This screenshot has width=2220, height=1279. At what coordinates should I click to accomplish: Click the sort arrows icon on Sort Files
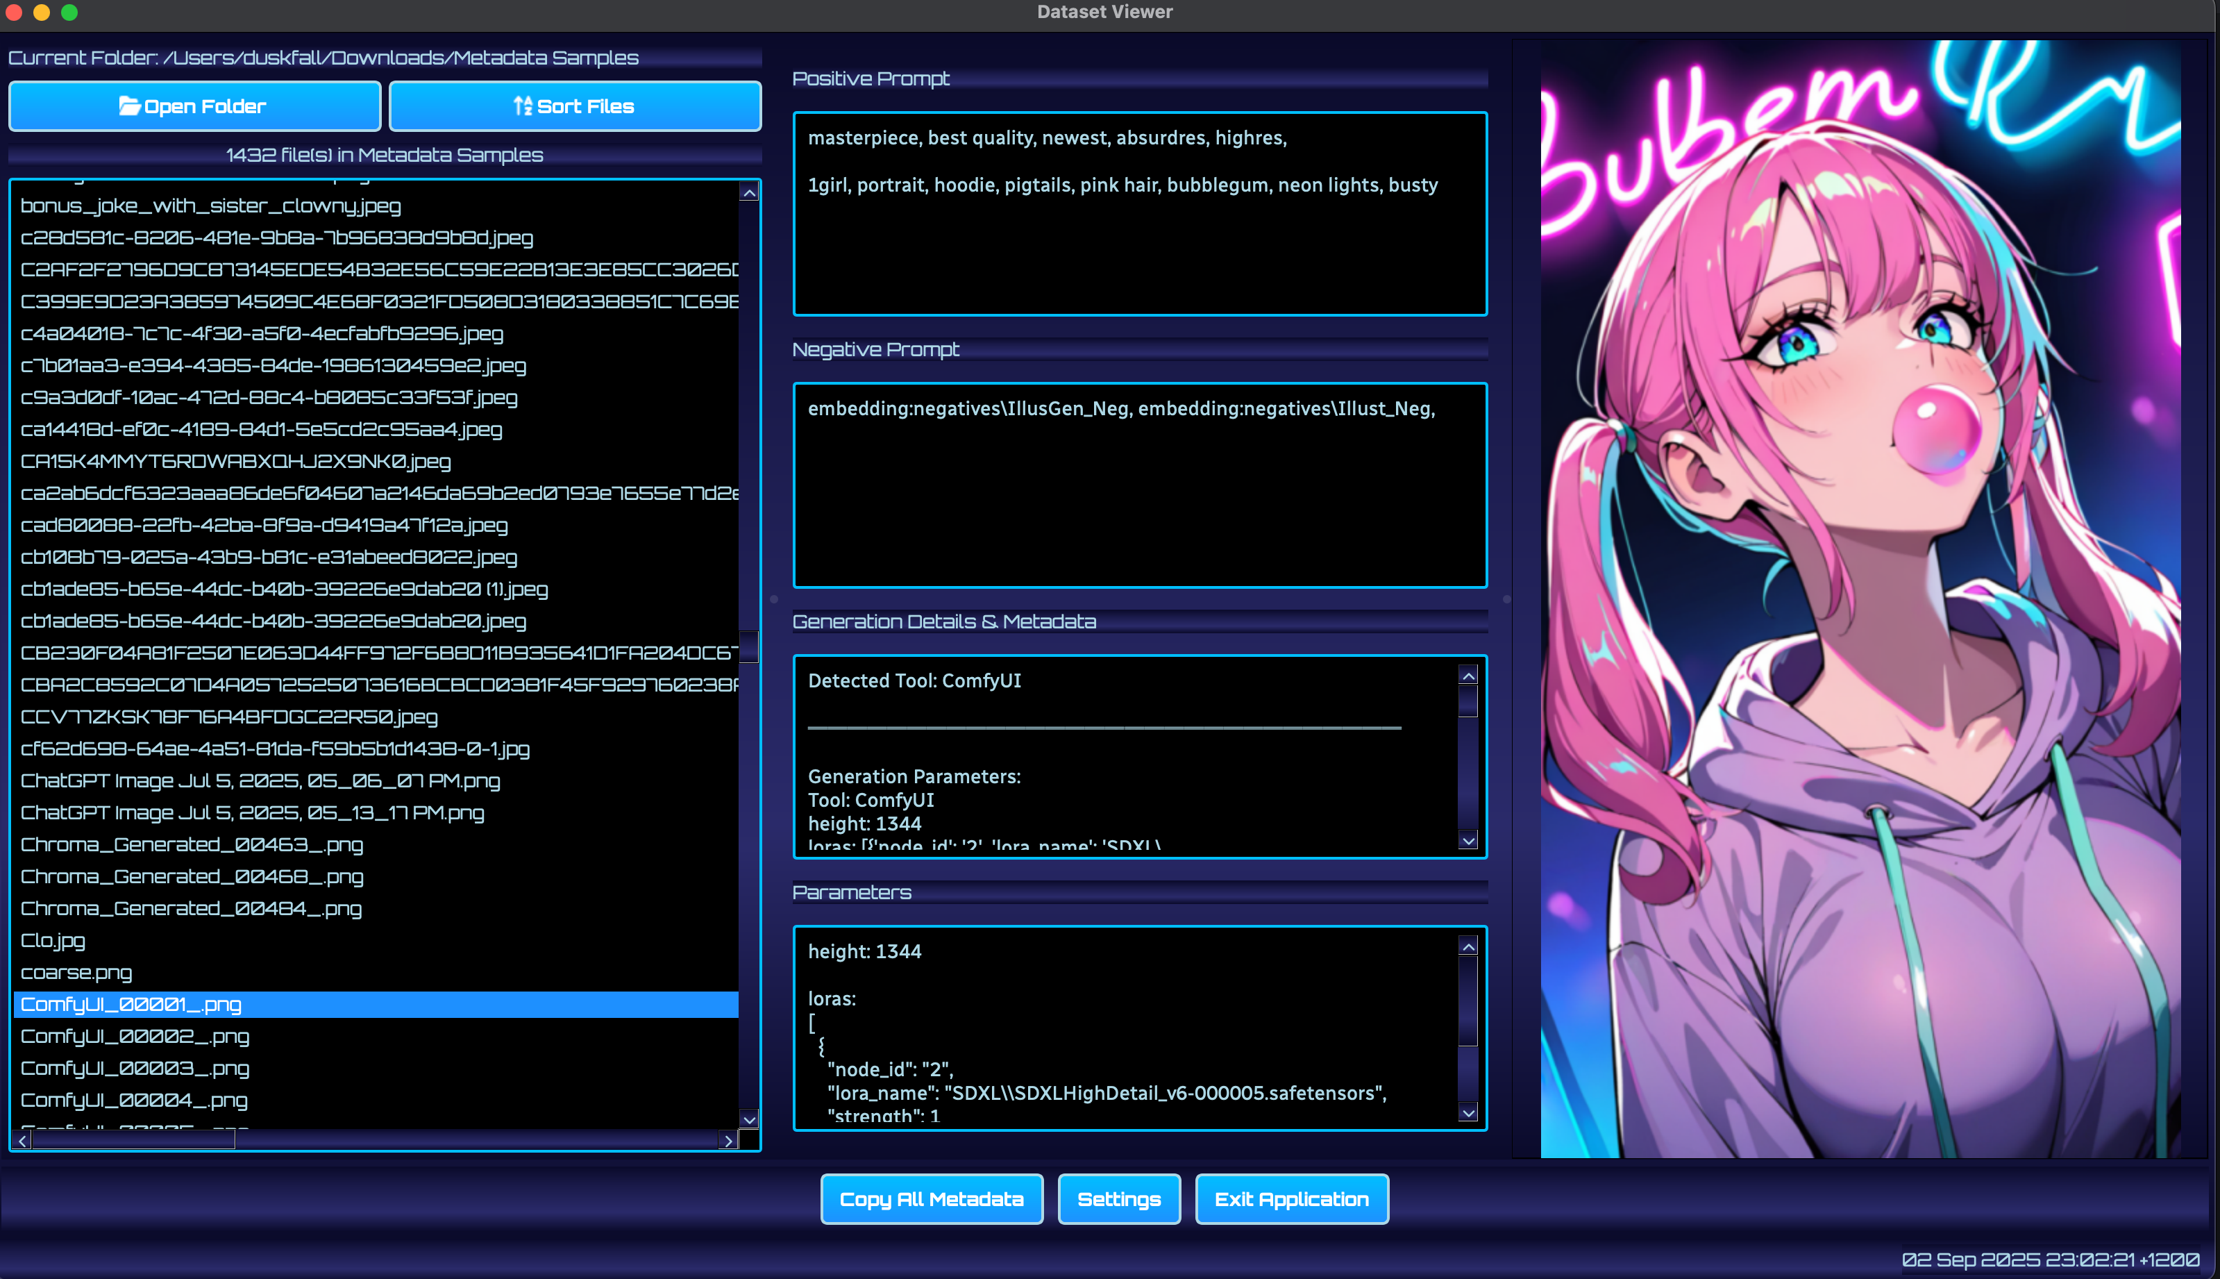pos(523,106)
